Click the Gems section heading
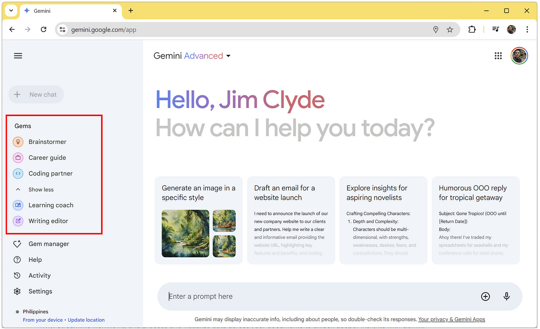540x329 pixels. [23, 126]
